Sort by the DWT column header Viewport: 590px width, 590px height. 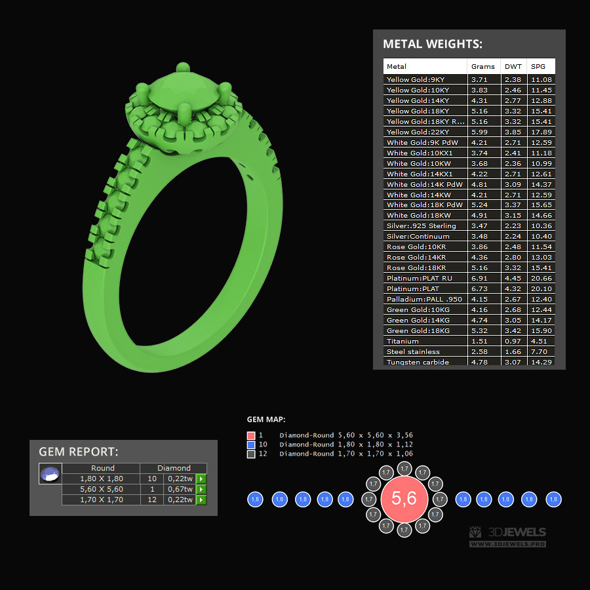pyautogui.click(x=513, y=66)
